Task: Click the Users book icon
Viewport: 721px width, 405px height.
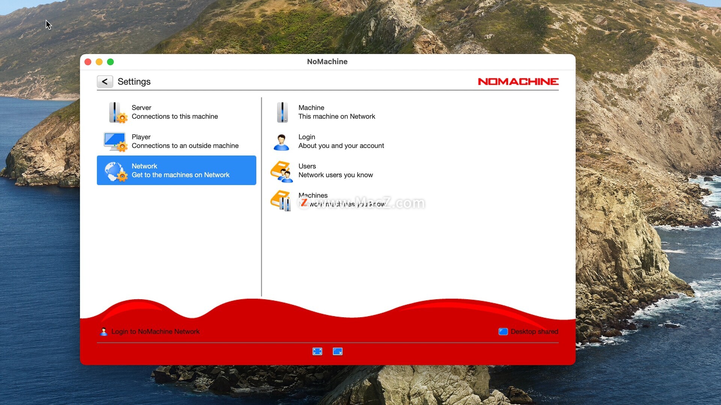Action: tap(281, 171)
